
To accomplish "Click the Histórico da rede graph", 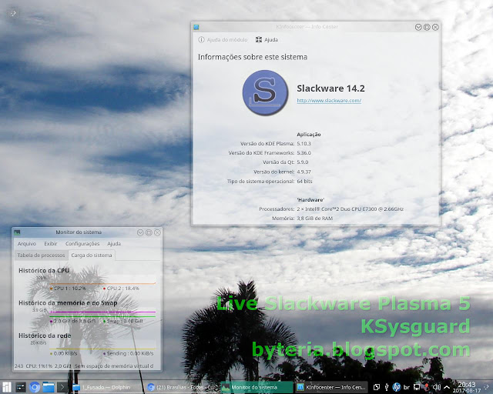I will click(102, 345).
